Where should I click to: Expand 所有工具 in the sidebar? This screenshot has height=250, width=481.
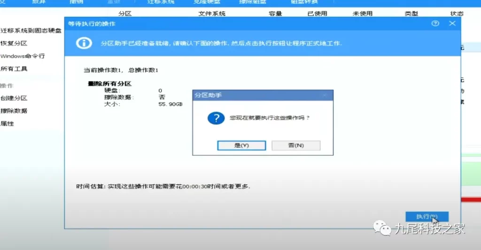tap(14, 69)
